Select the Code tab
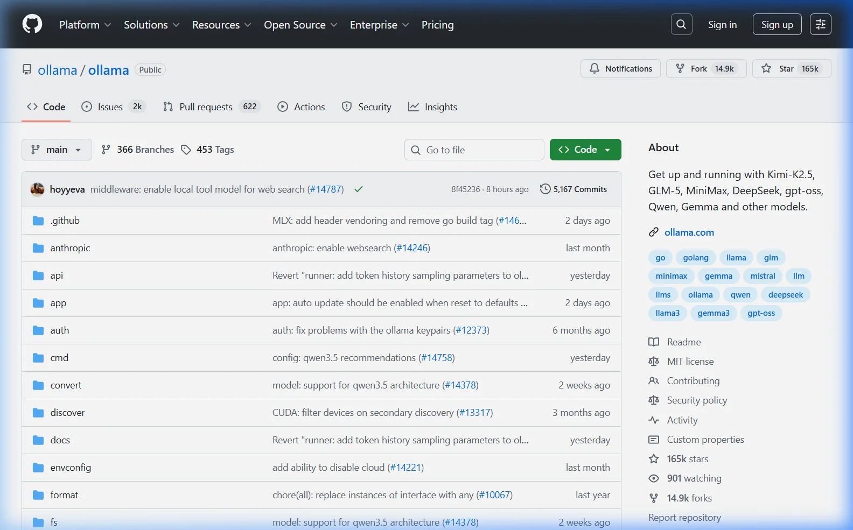The width and height of the screenshot is (853, 530). (x=46, y=107)
